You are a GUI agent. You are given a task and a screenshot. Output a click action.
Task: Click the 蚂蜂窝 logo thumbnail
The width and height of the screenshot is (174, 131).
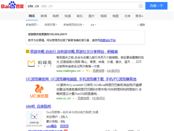[39, 63]
